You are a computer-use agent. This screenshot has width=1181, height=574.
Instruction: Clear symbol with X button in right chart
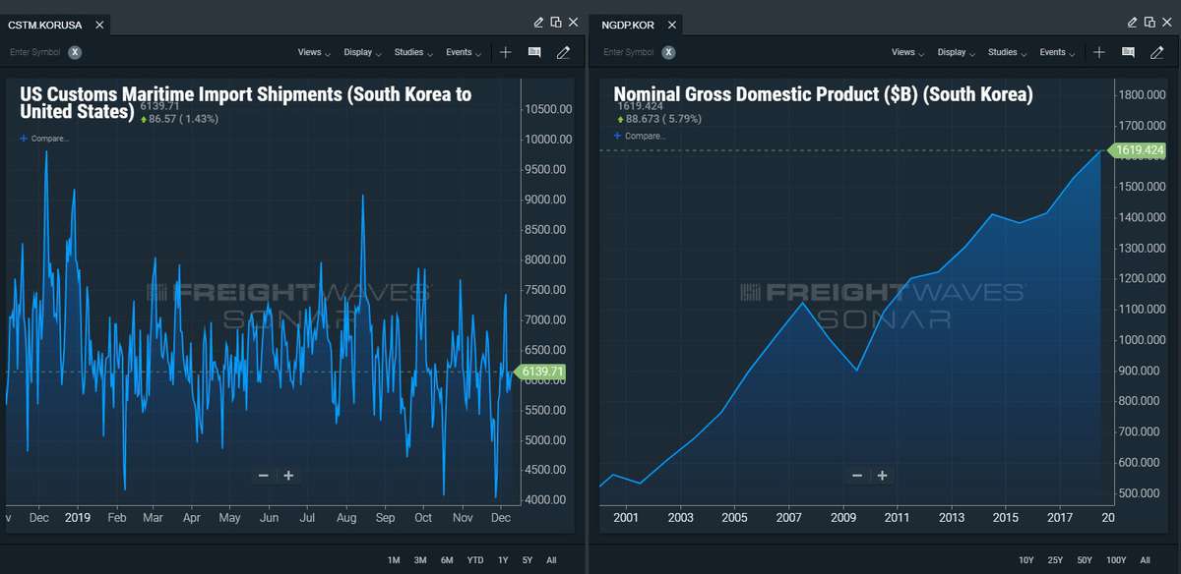(668, 52)
